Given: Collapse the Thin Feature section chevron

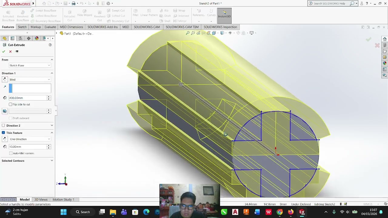Looking at the screenshot, I should pos(52,133).
